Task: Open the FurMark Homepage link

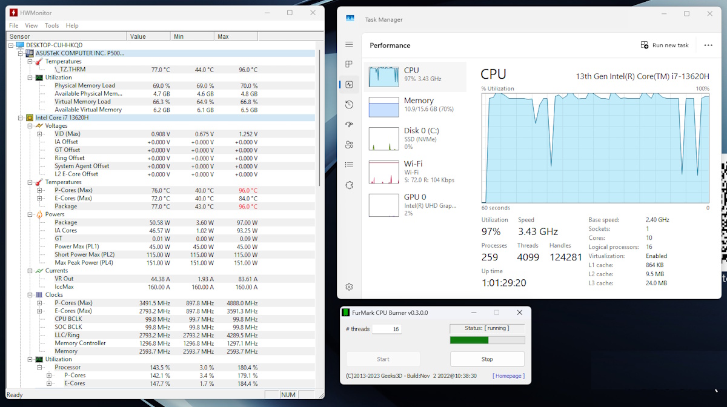Action: [508, 376]
